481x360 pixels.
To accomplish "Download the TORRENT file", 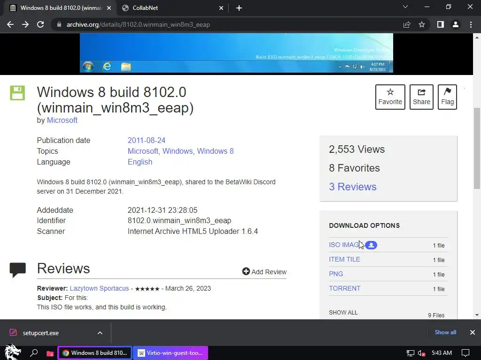I will 344,288.
